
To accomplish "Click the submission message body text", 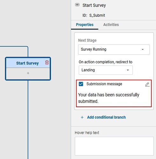I will coord(109,98).
